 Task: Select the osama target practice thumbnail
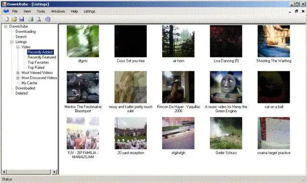[274, 133]
